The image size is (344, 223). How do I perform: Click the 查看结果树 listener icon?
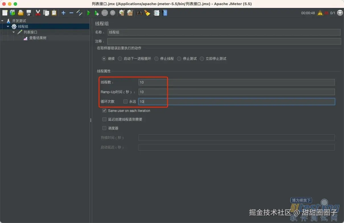25,38
